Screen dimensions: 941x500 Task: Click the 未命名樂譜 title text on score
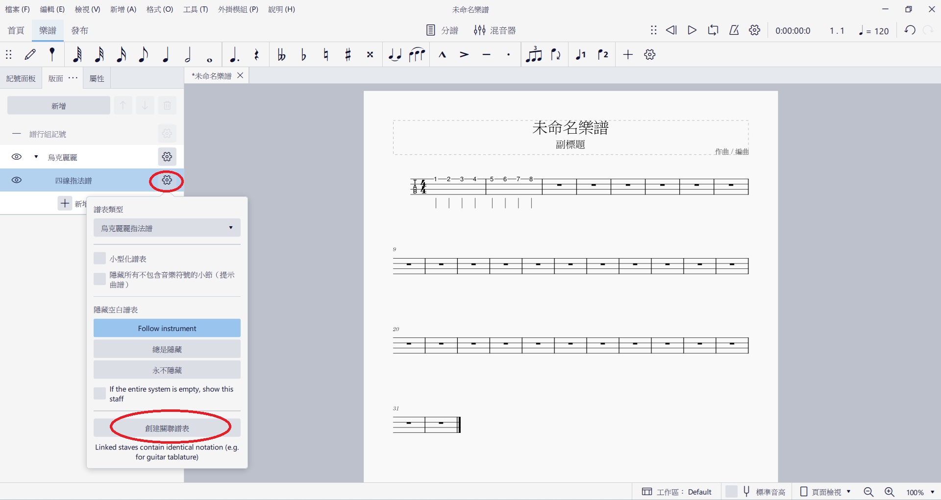click(x=570, y=128)
